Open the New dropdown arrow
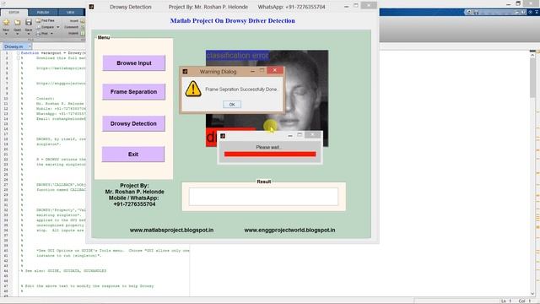The width and height of the screenshot is (540, 304). 6,34
